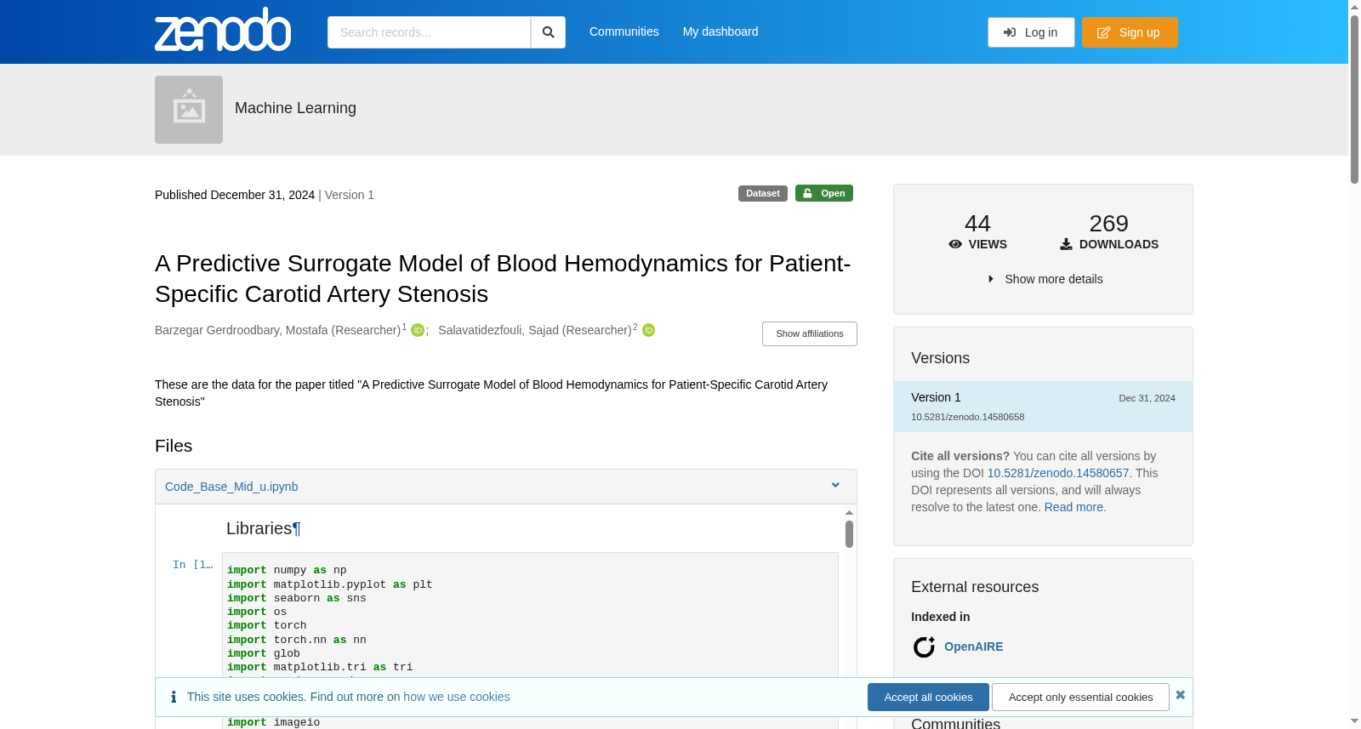Click Accept only essential cookies

pos(1081,697)
